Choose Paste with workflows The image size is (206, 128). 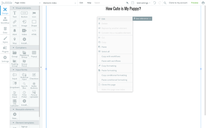(115, 61)
